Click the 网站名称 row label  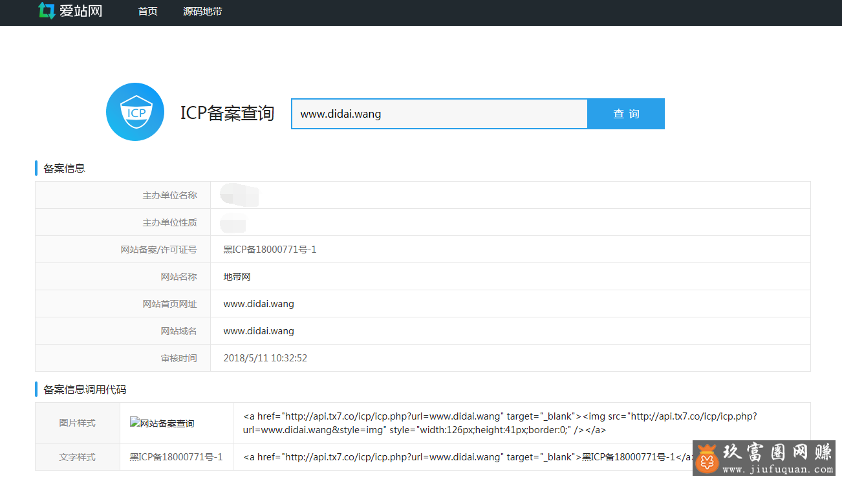pyautogui.click(x=178, y=277)
